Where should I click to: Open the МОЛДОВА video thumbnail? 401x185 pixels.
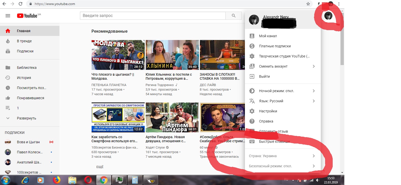[x=118, y=55]
